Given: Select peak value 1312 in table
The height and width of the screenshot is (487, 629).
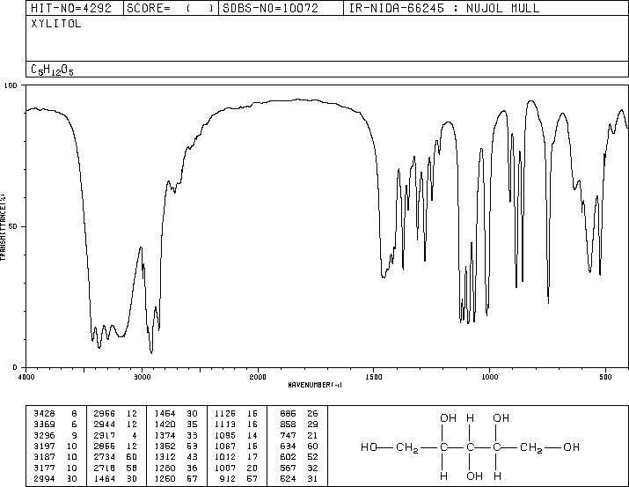Looking at the screenshot, I should pos(165,457).
